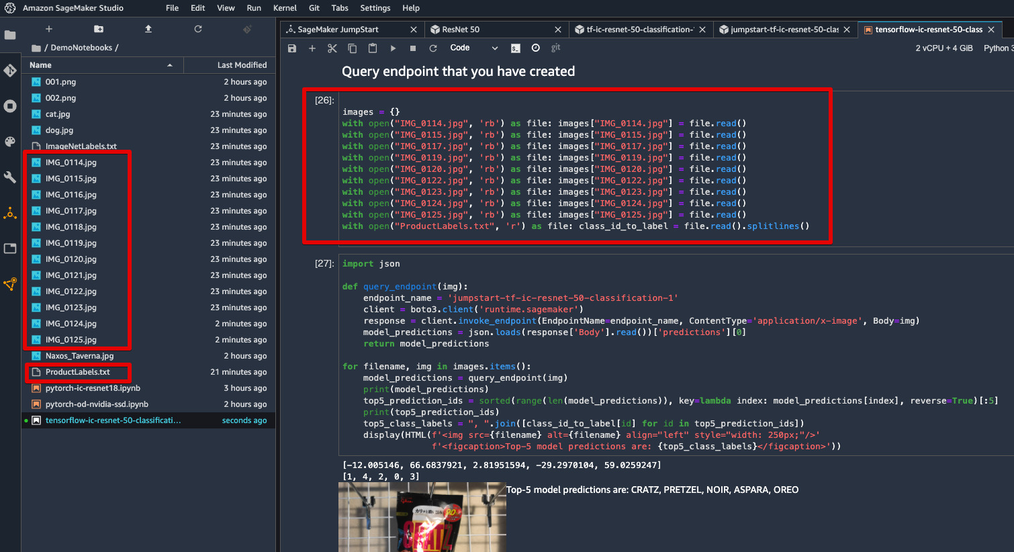Insert a new cell with the plus icon
The height and width of the screenshot is (552, 1014).
coord(312,48)
